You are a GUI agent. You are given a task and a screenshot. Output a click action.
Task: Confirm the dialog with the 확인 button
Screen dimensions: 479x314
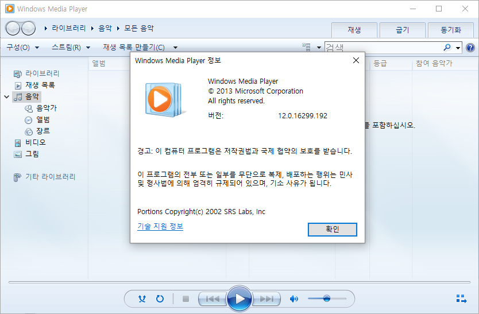coord(333,230)
